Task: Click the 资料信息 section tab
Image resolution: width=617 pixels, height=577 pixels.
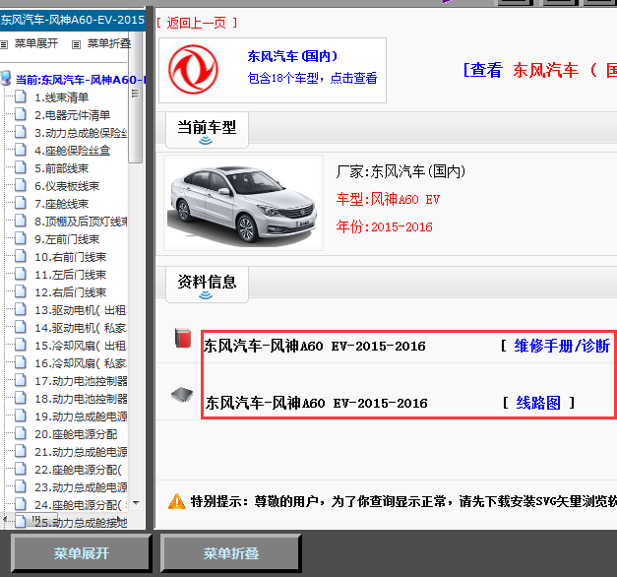Action: click(207, 285)
